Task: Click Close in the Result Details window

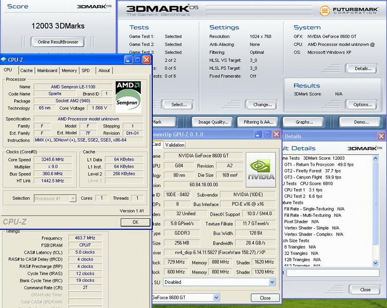Action: (x=365, y=290)
